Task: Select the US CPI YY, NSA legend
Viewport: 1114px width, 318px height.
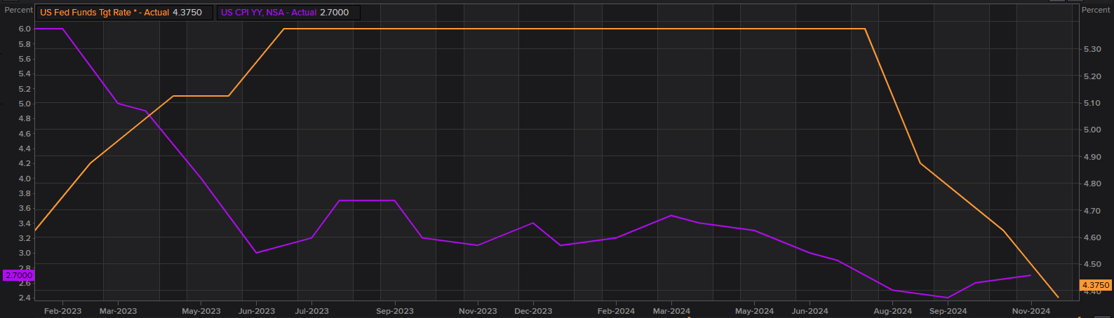Action: (287, 13)
